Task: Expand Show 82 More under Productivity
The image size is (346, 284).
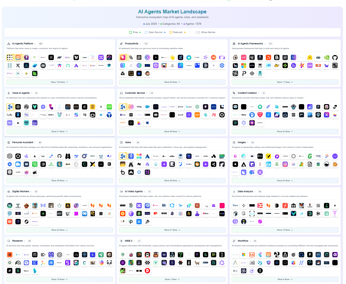Action: tap(172, 82)
